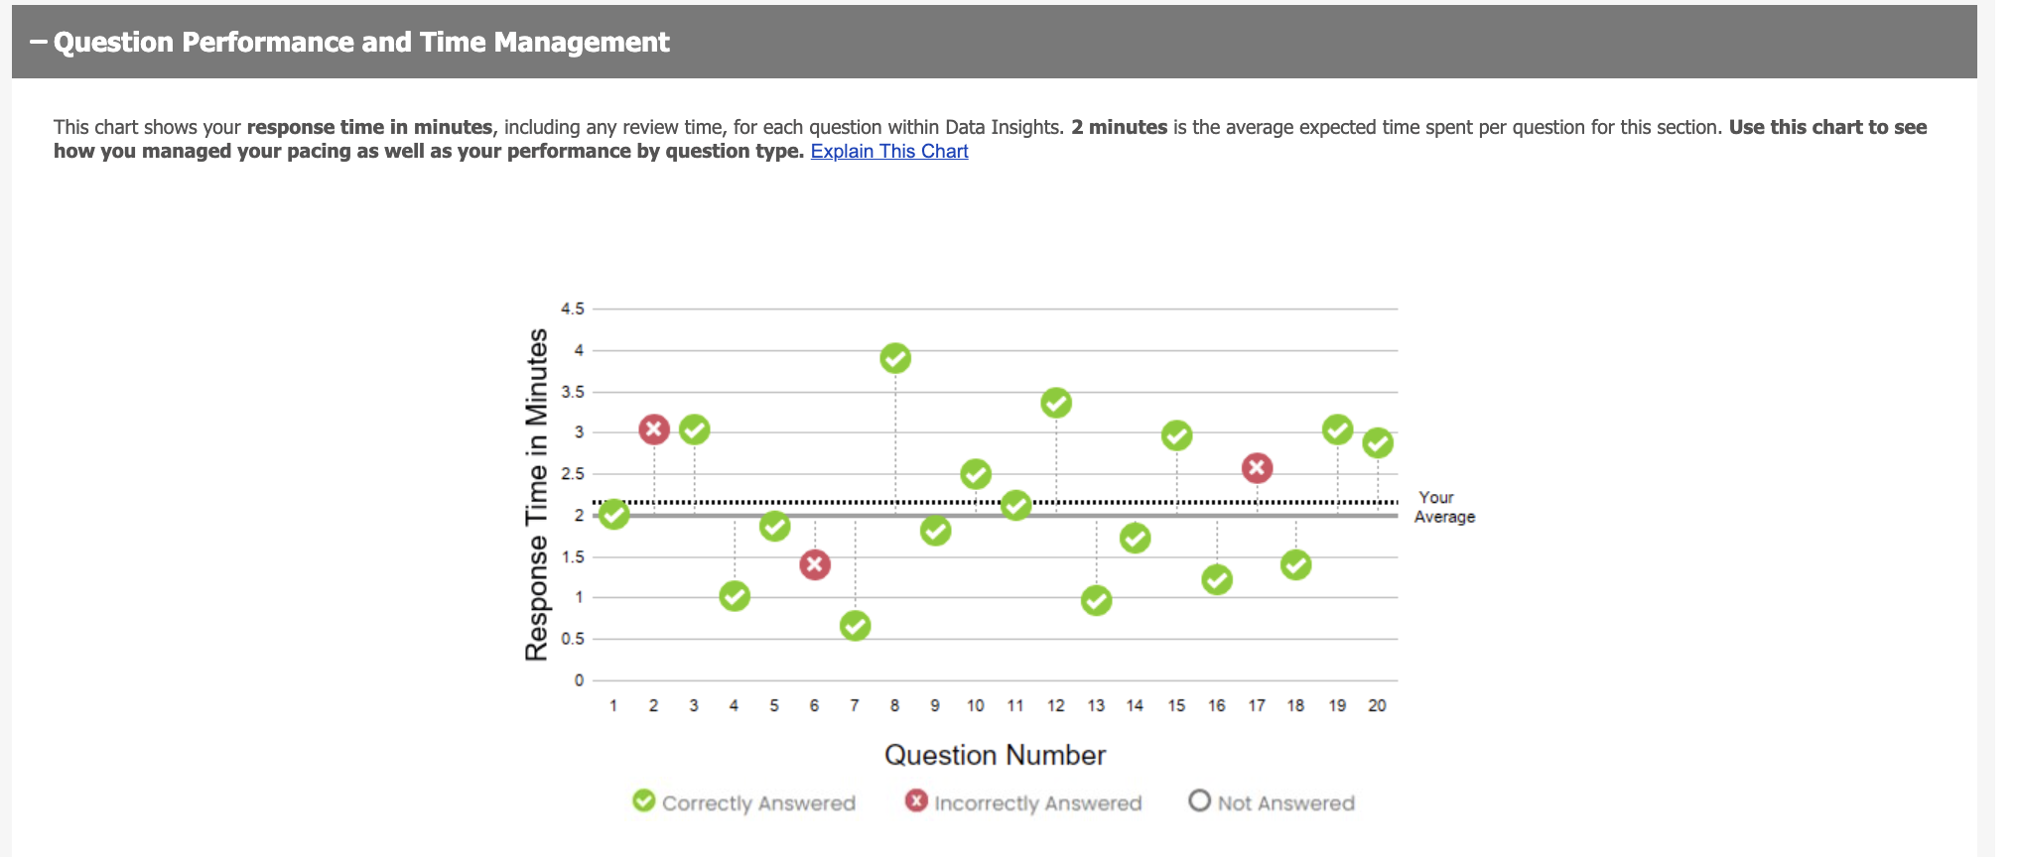2017x857 pixels.
Task: Select question 1's green checkmark marker
Action: coord(613,514)
